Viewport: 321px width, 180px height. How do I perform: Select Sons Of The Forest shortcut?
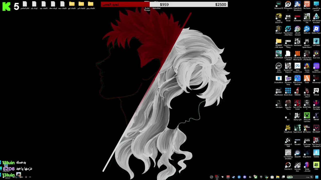[297, 104]
